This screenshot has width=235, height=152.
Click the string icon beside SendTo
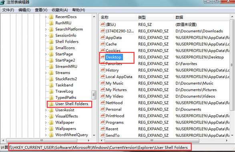coord(102,135)
